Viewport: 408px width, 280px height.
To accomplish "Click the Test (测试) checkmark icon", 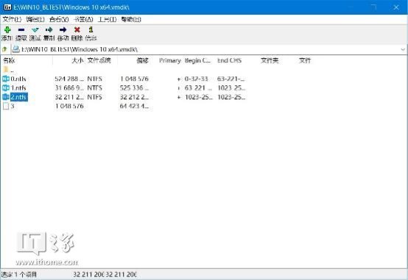I will tap(35, 29).
